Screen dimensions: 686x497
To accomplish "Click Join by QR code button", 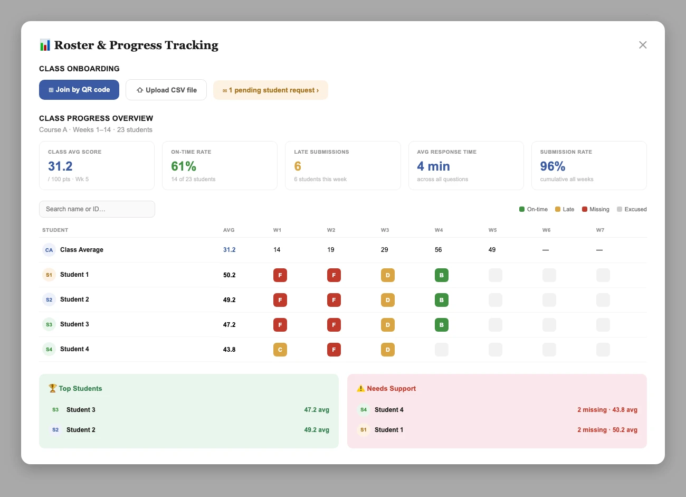I will point(79,90).
